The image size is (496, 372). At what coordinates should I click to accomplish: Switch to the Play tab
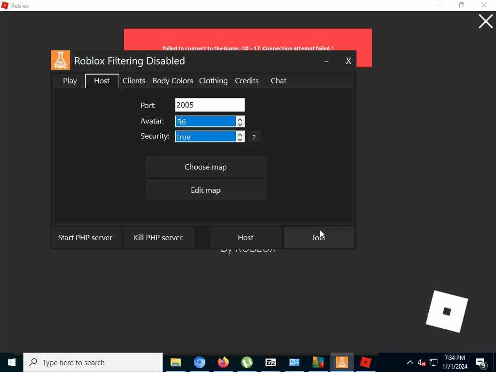pos(70,81)
